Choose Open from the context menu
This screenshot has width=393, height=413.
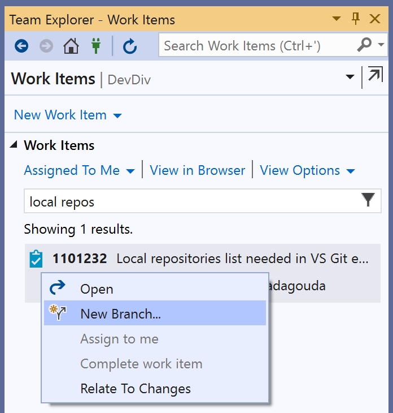(155, 289)
